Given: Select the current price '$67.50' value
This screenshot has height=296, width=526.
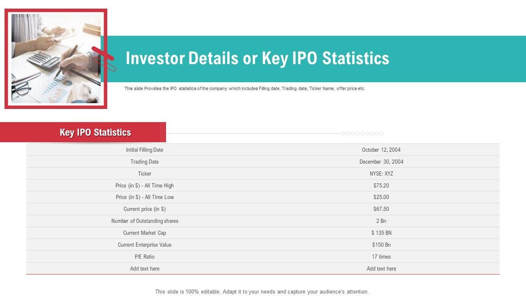Looking at the screenshot, I should click(381, 209).
